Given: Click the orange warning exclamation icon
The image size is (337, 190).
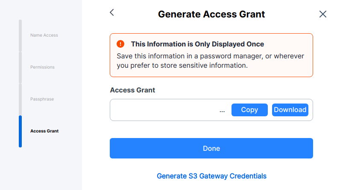Looking at the screenshot, I should pyautogui.click(x=120, y=44).
